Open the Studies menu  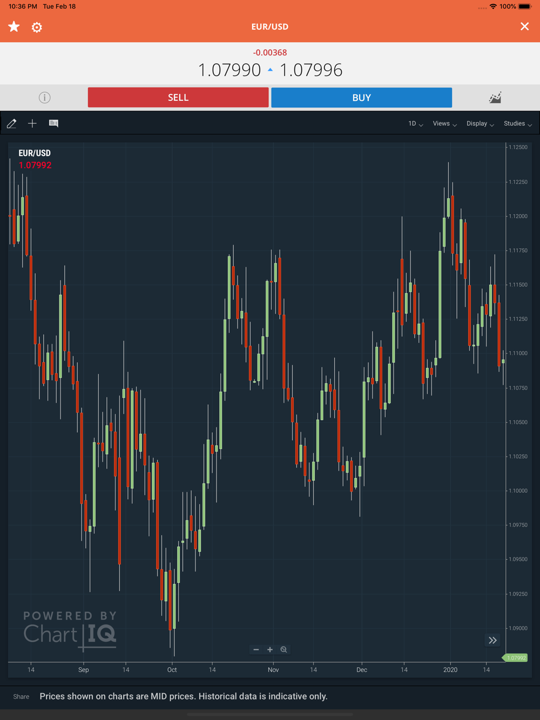click(x=518, y=124)
